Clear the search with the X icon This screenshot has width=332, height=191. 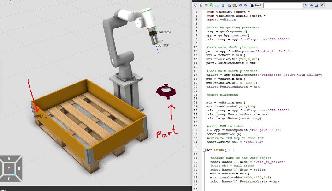coord(322,5)
